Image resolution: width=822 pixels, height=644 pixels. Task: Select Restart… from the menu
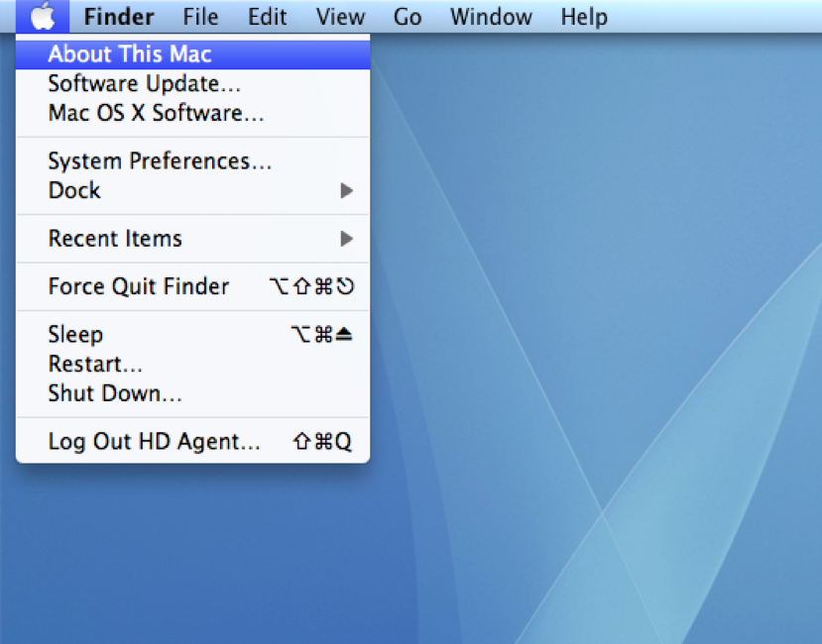click(95, 364)
